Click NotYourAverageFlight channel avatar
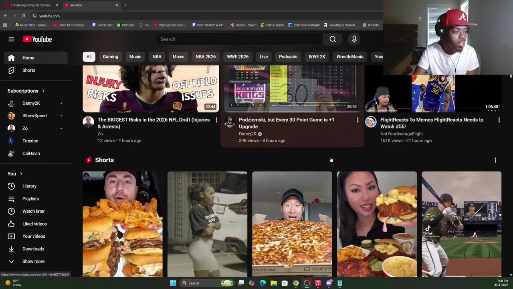513x289 pixels. pyautogui.click(x=371, y=122)
